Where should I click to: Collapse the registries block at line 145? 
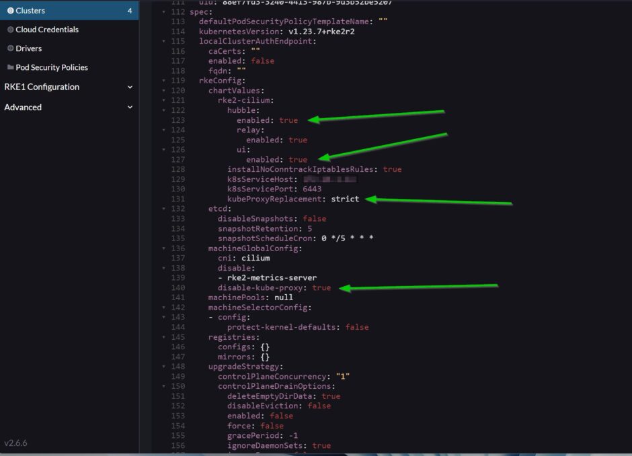(164, 337)
